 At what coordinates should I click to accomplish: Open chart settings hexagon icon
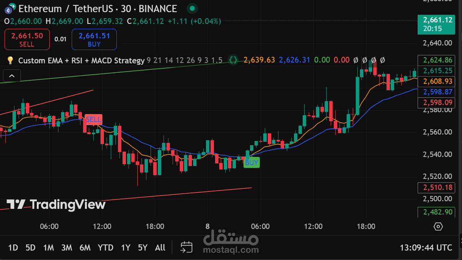(x=438, y=227)
